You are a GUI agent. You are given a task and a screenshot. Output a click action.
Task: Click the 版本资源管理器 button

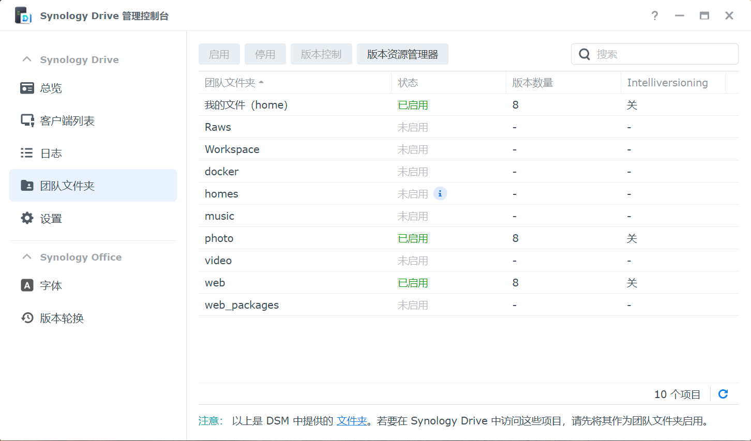[x=402, y=54]
